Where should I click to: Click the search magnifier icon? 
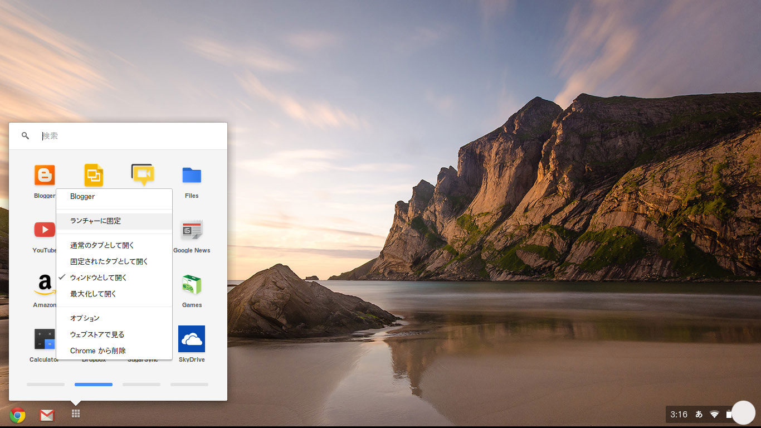click(x=25, y=135)
